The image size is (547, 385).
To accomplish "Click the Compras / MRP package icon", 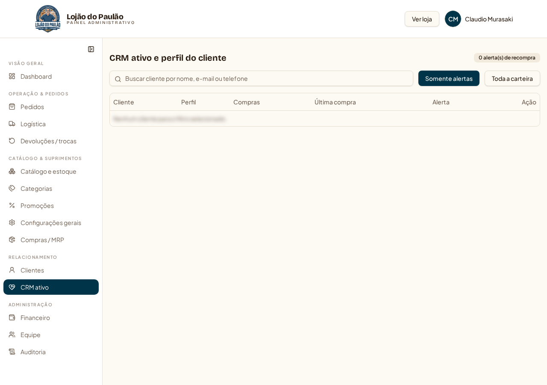I will tap(12, 240).
